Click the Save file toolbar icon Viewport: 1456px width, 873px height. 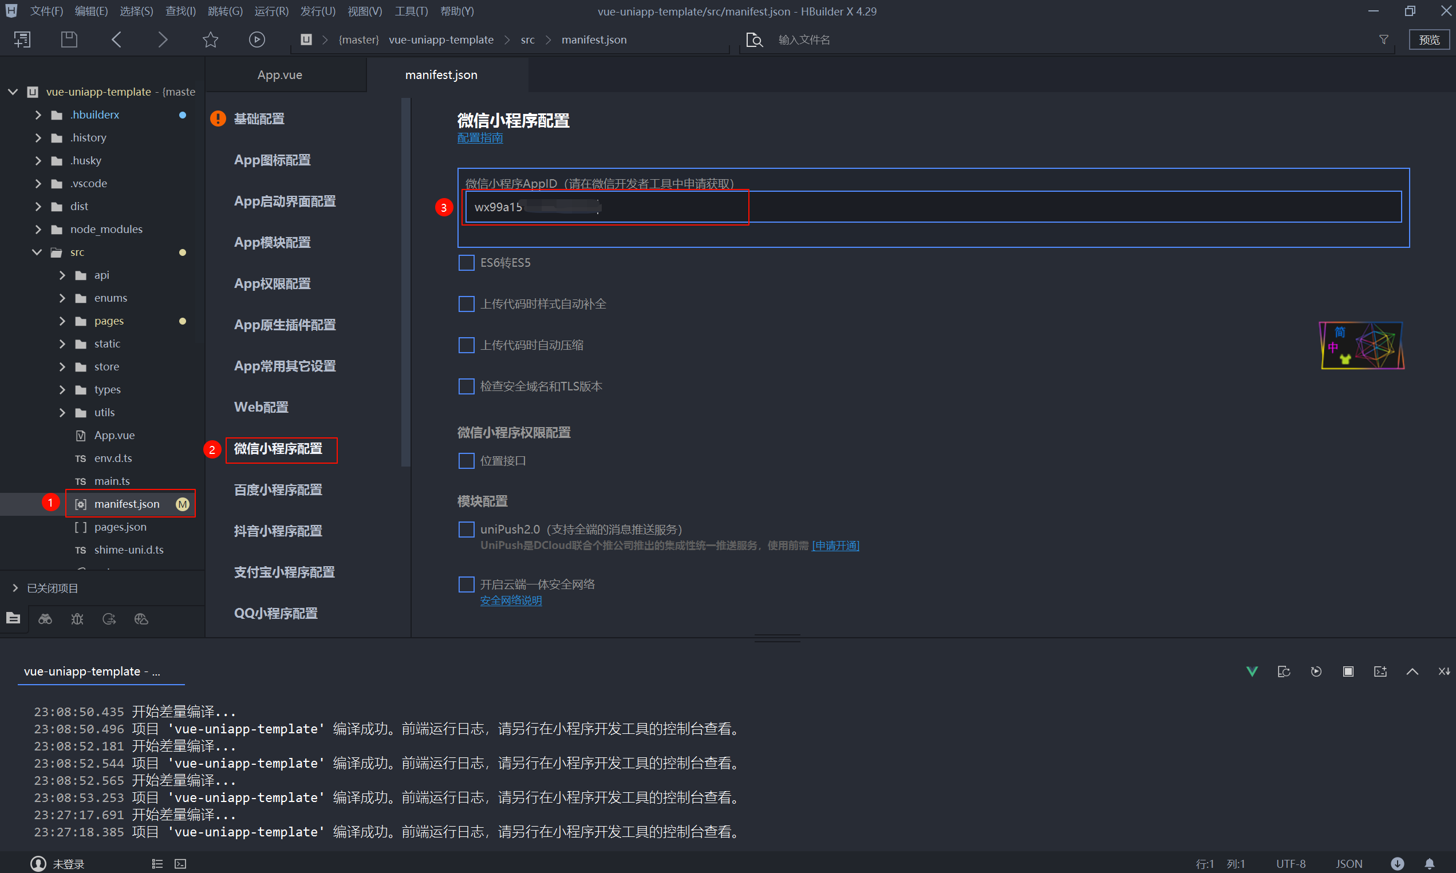tap(69, 39)
